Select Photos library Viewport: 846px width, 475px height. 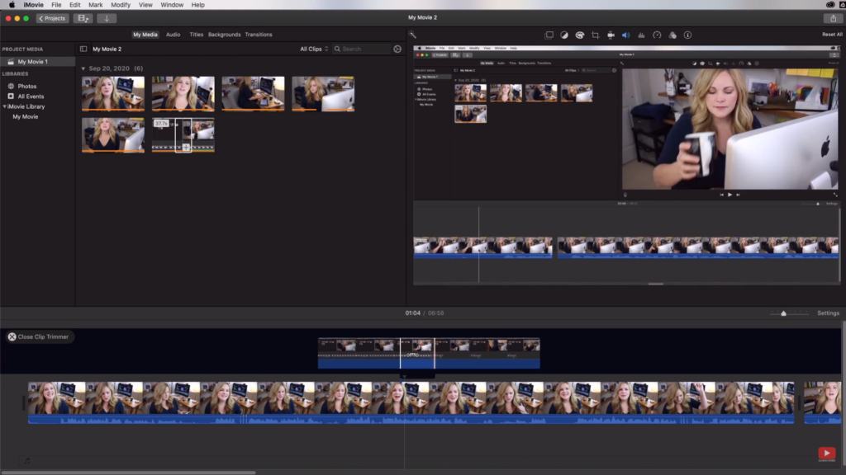(x=27, y=86)
